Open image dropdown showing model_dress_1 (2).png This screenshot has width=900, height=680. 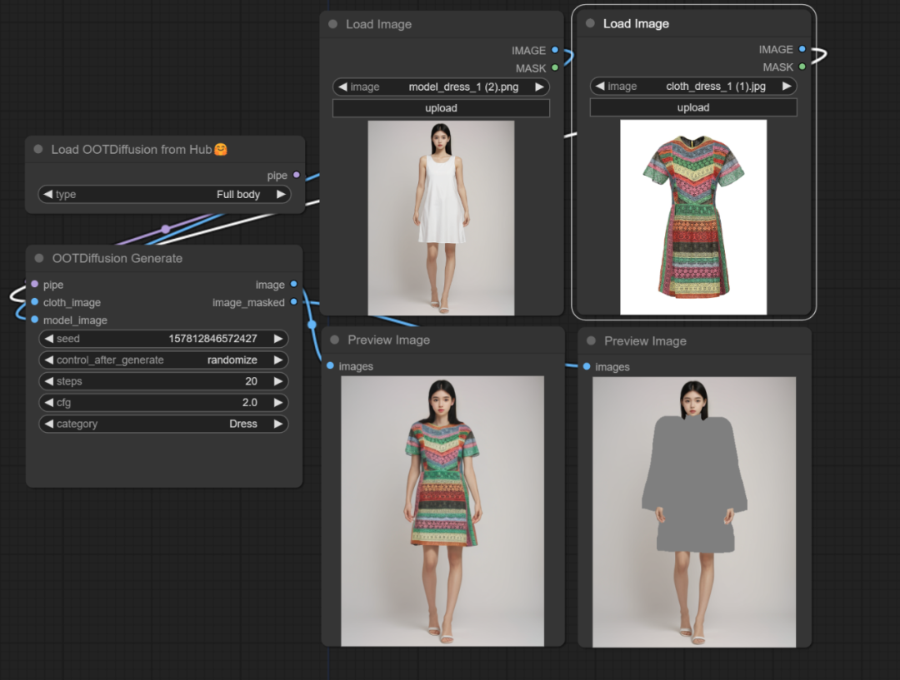[441, 87]
